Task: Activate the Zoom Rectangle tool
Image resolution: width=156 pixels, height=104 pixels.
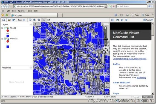Action: pyautogui.click(x=30, y=20)
